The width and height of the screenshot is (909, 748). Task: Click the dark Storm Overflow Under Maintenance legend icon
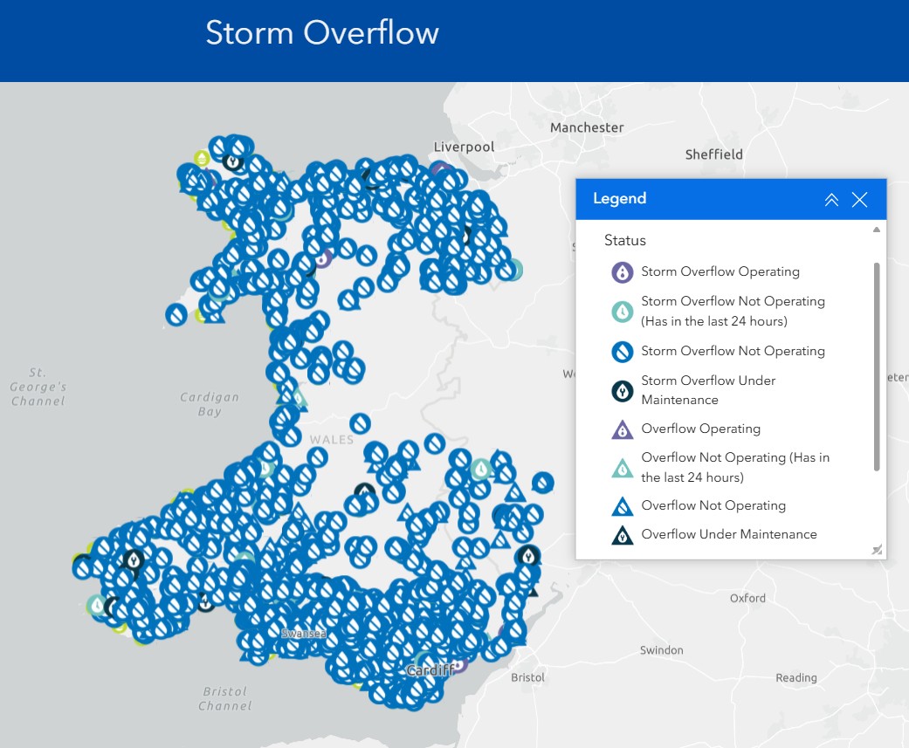(622, 391)
